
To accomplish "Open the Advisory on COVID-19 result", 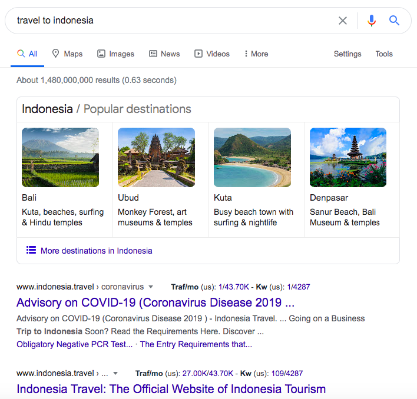I will (155, 303).
